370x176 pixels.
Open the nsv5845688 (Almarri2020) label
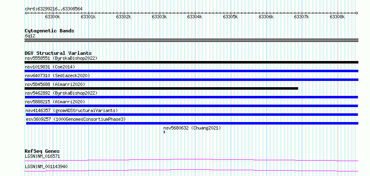click(x=55, y=84)
